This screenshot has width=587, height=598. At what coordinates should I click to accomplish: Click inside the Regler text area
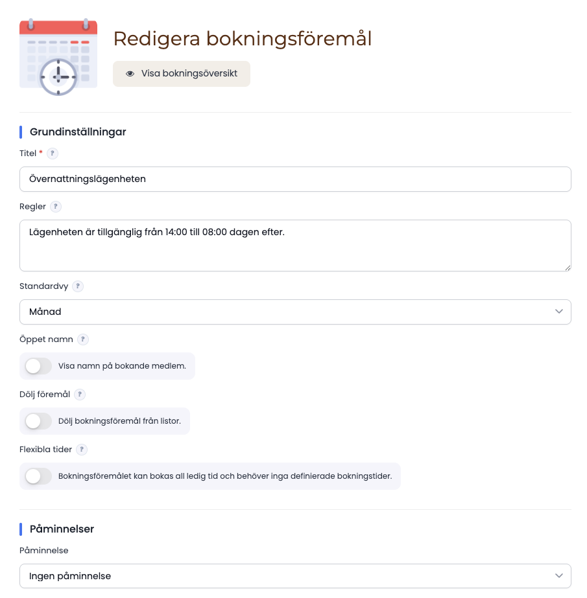coord(295,246)
